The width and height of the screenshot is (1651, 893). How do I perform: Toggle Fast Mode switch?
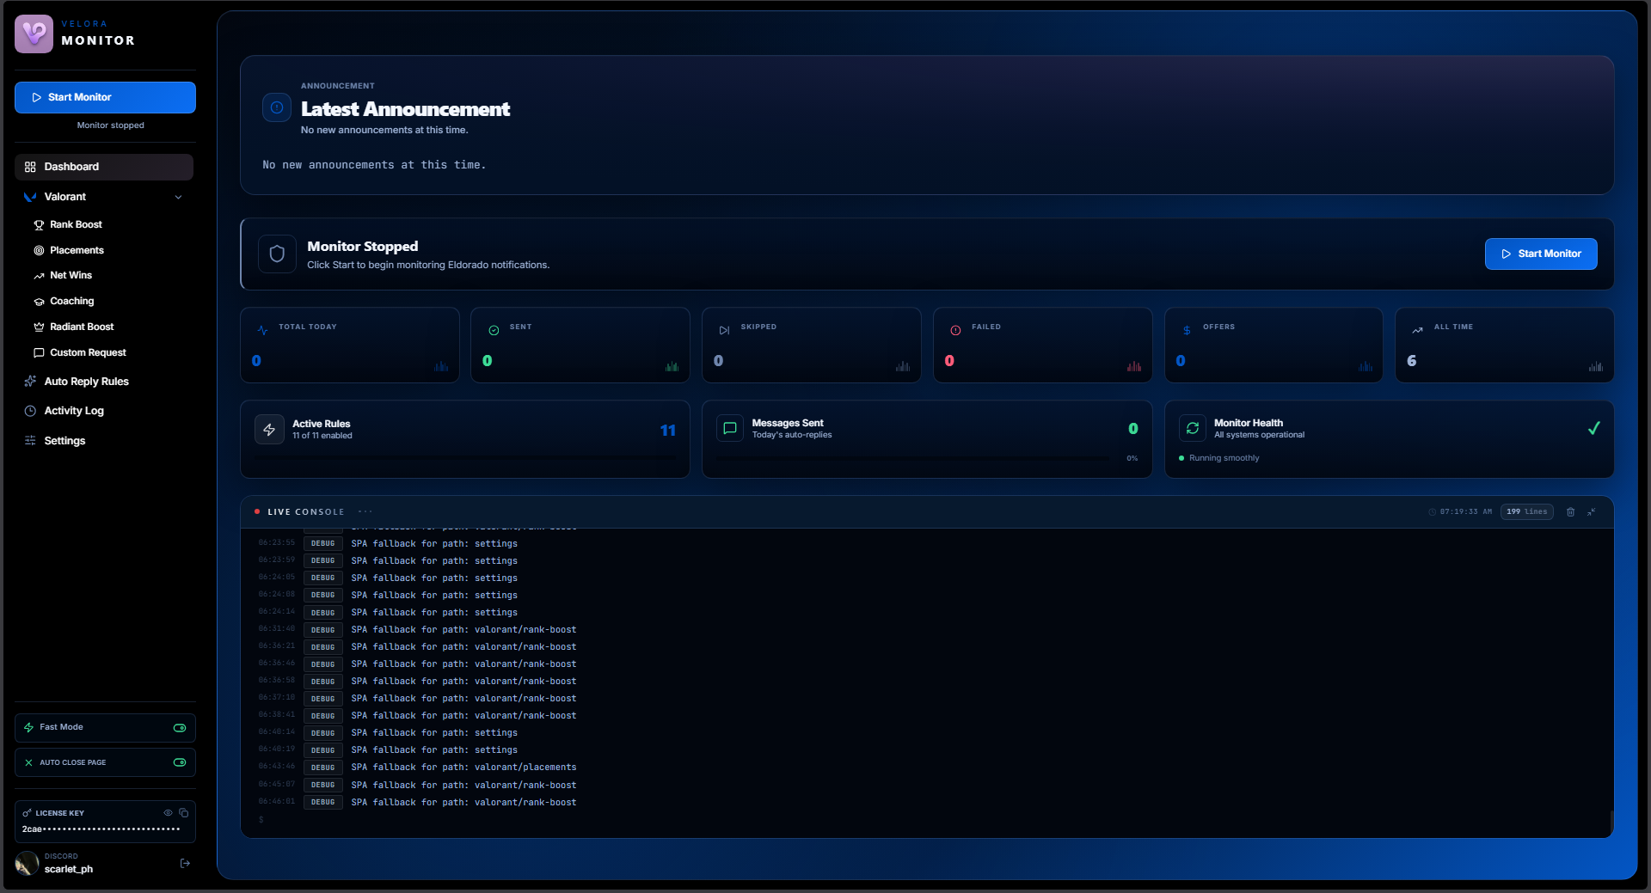(x=180, y=728)
